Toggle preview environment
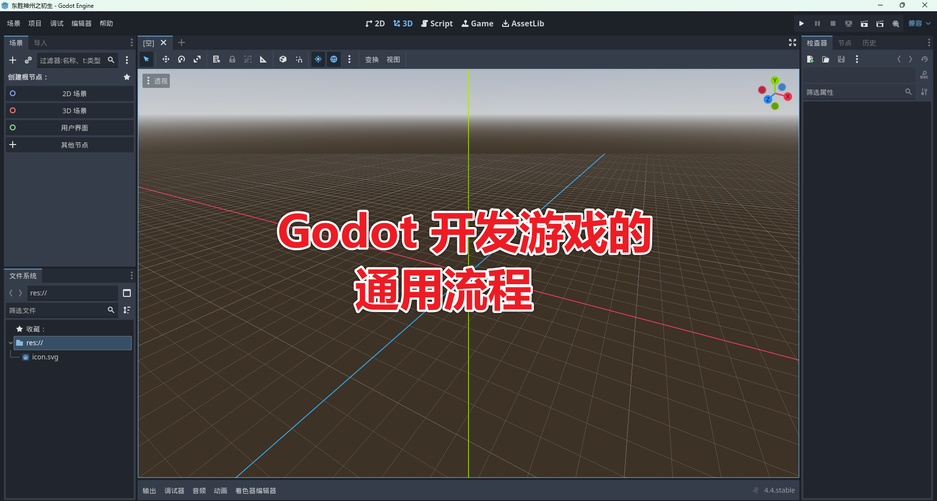Image resolution: width=937 pixels, height=501 pixels. (334, 60)
